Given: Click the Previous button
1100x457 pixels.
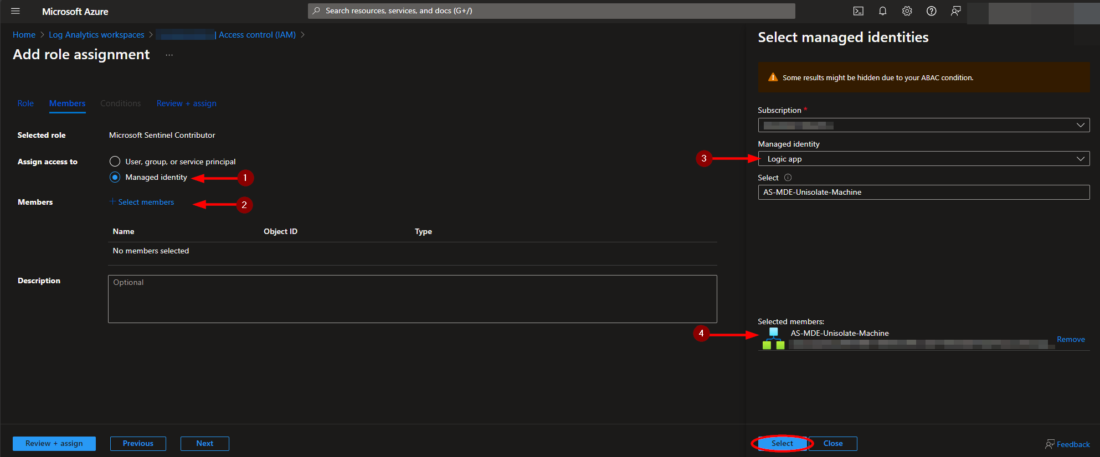Looking at the screenshot, I should click(x=138, y=444).
